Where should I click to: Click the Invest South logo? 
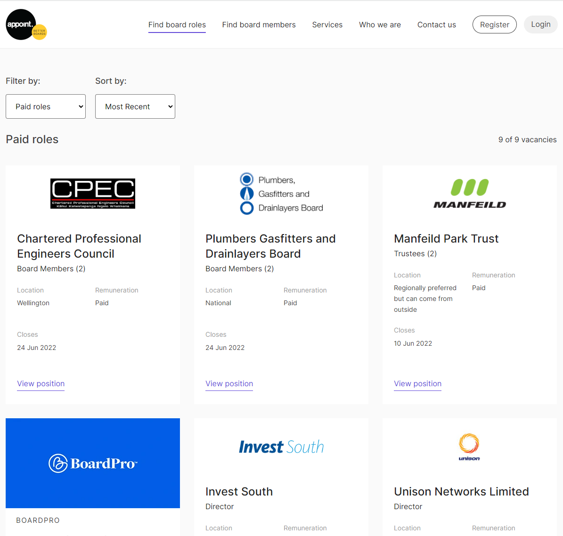281,447
